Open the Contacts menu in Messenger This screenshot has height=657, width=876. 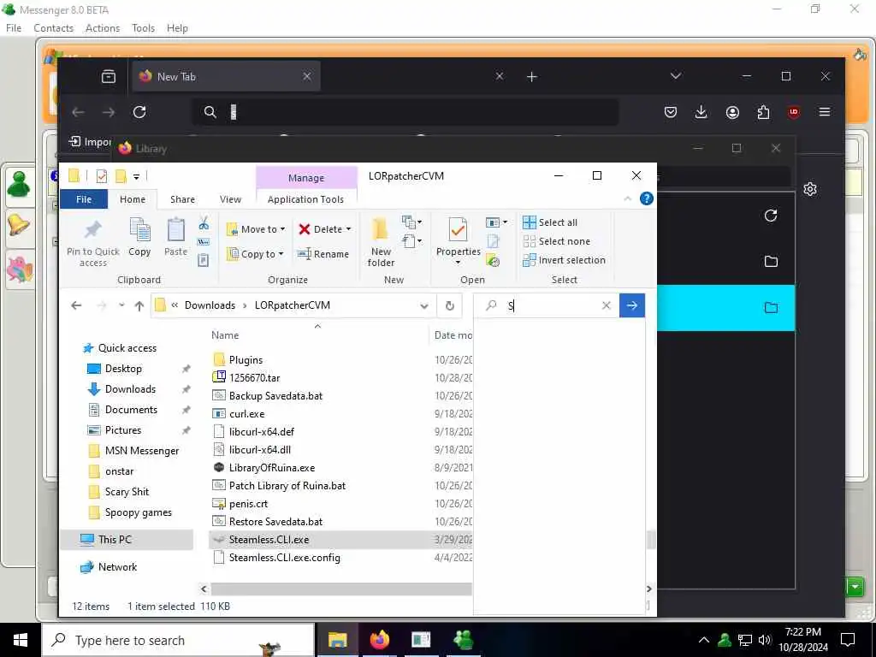tap(54, 28)
